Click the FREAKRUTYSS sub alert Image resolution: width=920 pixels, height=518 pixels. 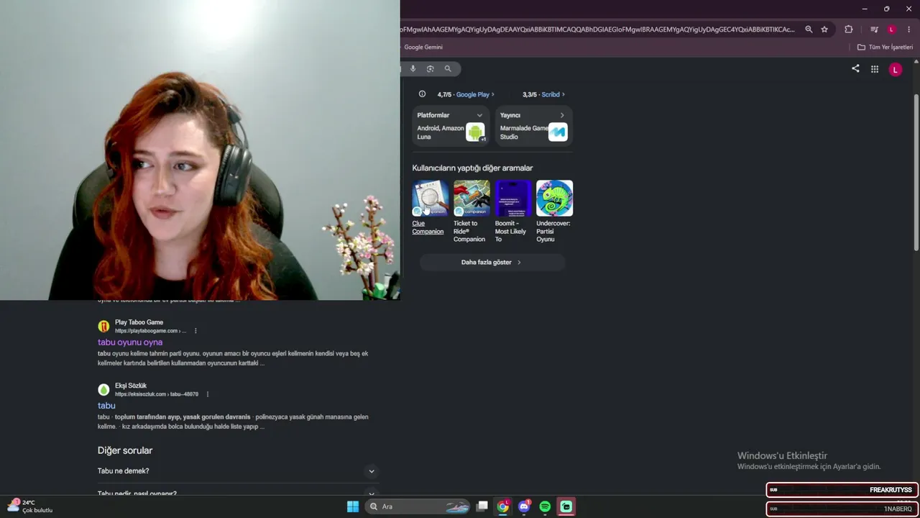[x=842, y=490]
